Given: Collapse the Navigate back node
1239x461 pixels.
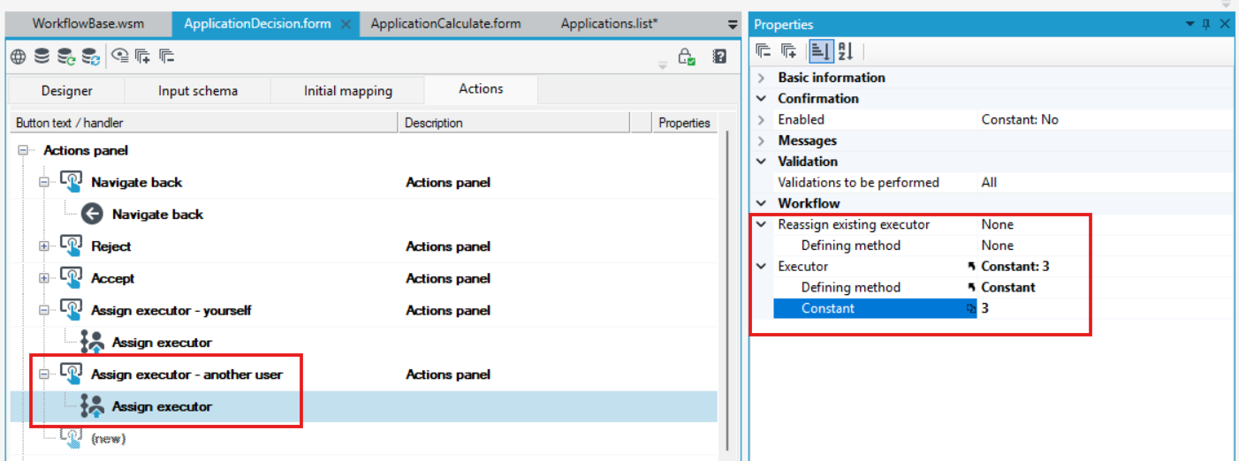Looking at the screenshot, I should pos(44,183).
